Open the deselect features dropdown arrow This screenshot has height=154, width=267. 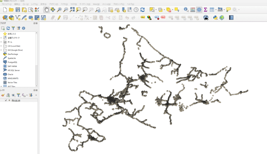pos(173,10)
